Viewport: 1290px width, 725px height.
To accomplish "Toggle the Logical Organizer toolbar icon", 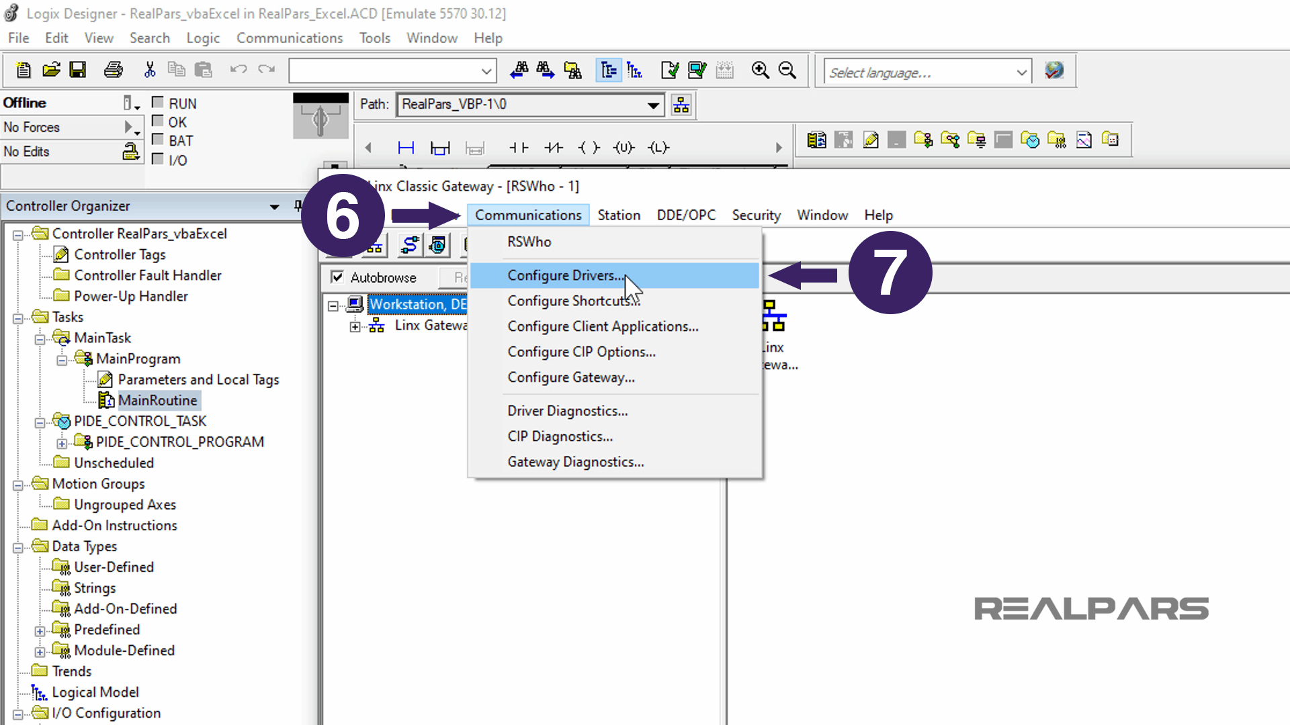I will coord(634,70).
